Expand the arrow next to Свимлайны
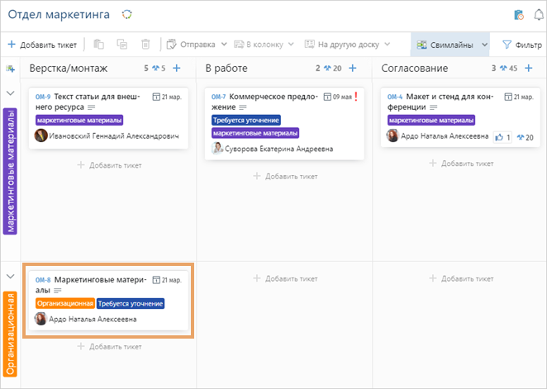 point(484,45)
